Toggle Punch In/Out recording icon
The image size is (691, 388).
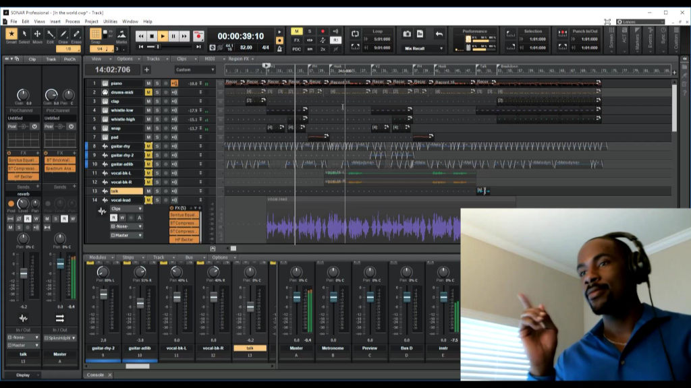point(563,34)
